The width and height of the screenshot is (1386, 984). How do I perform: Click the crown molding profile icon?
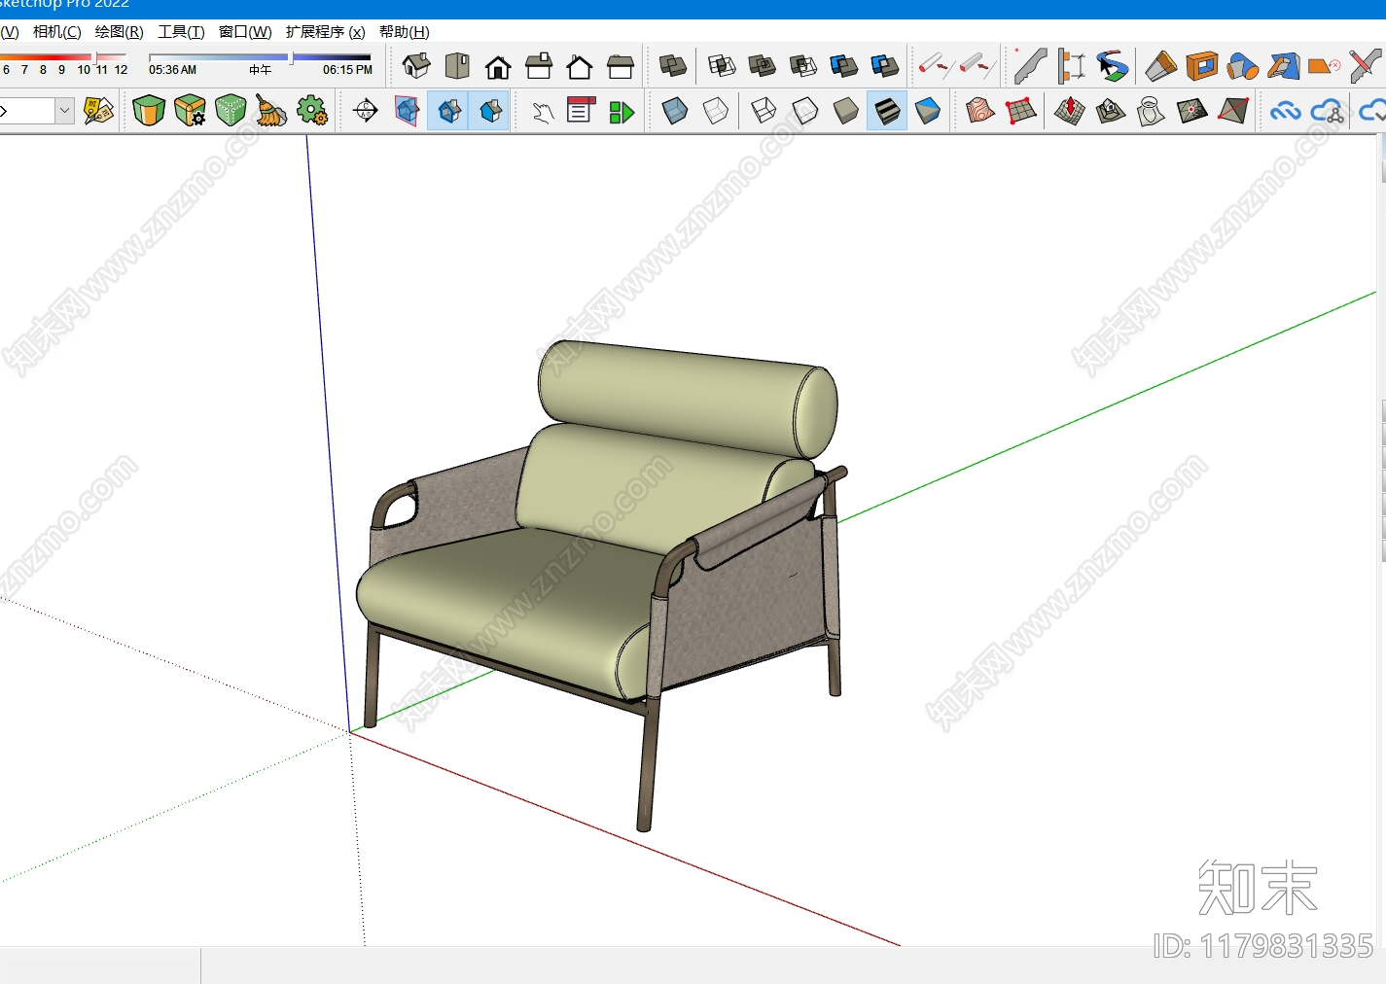pos(1031,66)
